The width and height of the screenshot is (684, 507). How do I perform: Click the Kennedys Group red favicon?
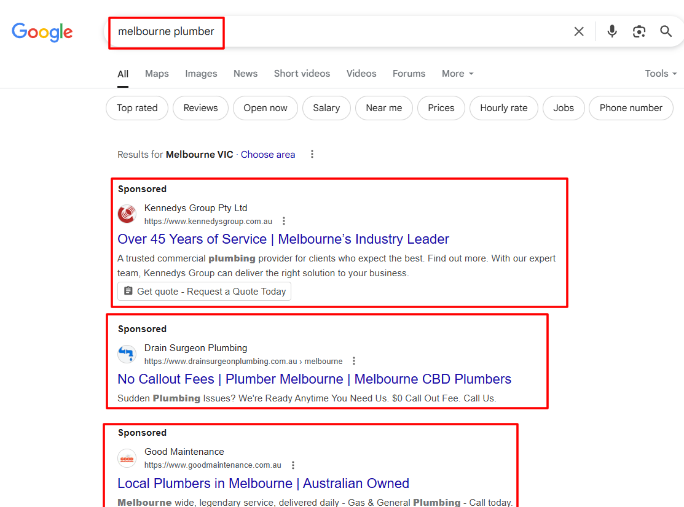[127, 214]
